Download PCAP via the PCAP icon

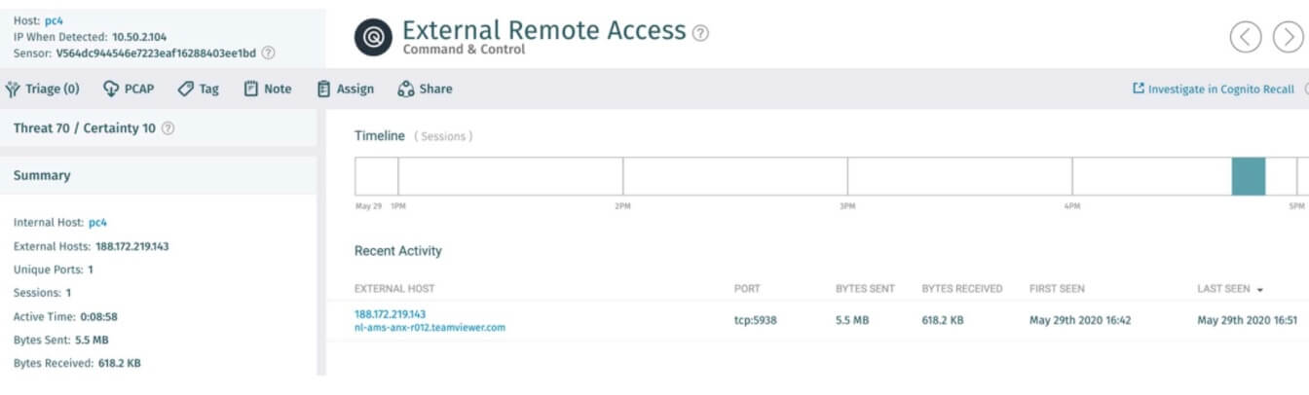[x=111, y=90]
